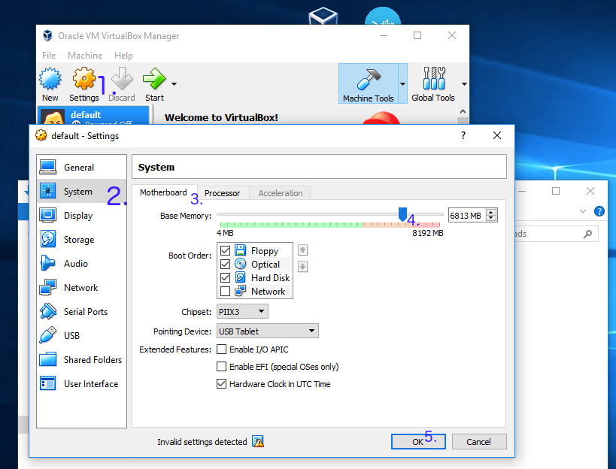Open Global Tools in the toolbar
Screen dimensions: 616x469
point(433,80)
